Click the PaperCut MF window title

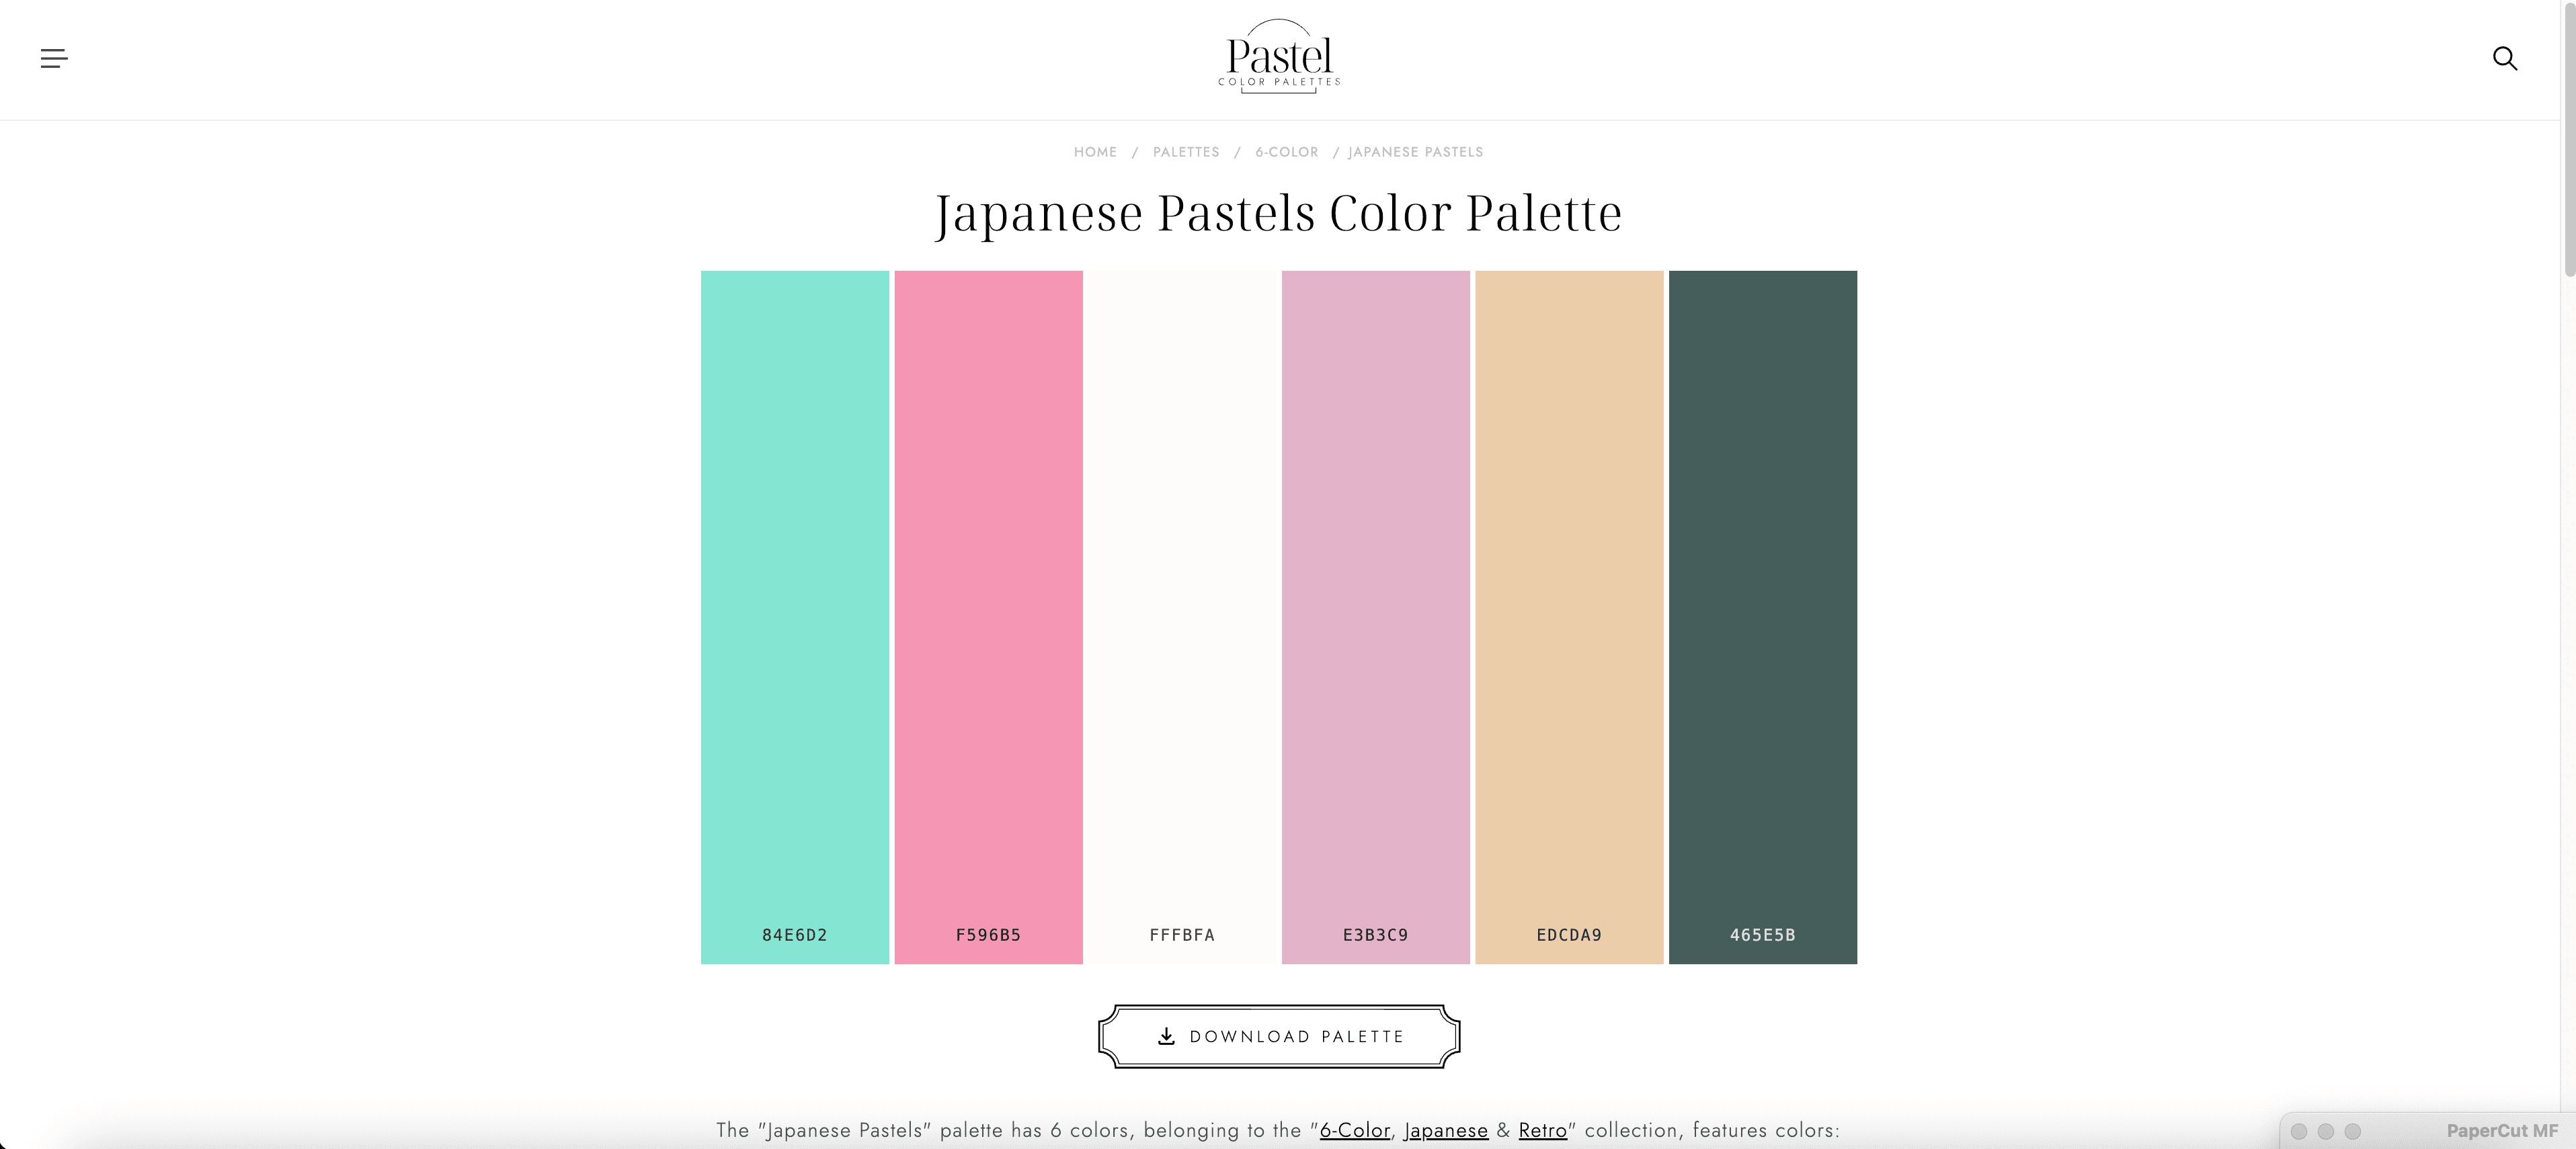[2501, 1131]
